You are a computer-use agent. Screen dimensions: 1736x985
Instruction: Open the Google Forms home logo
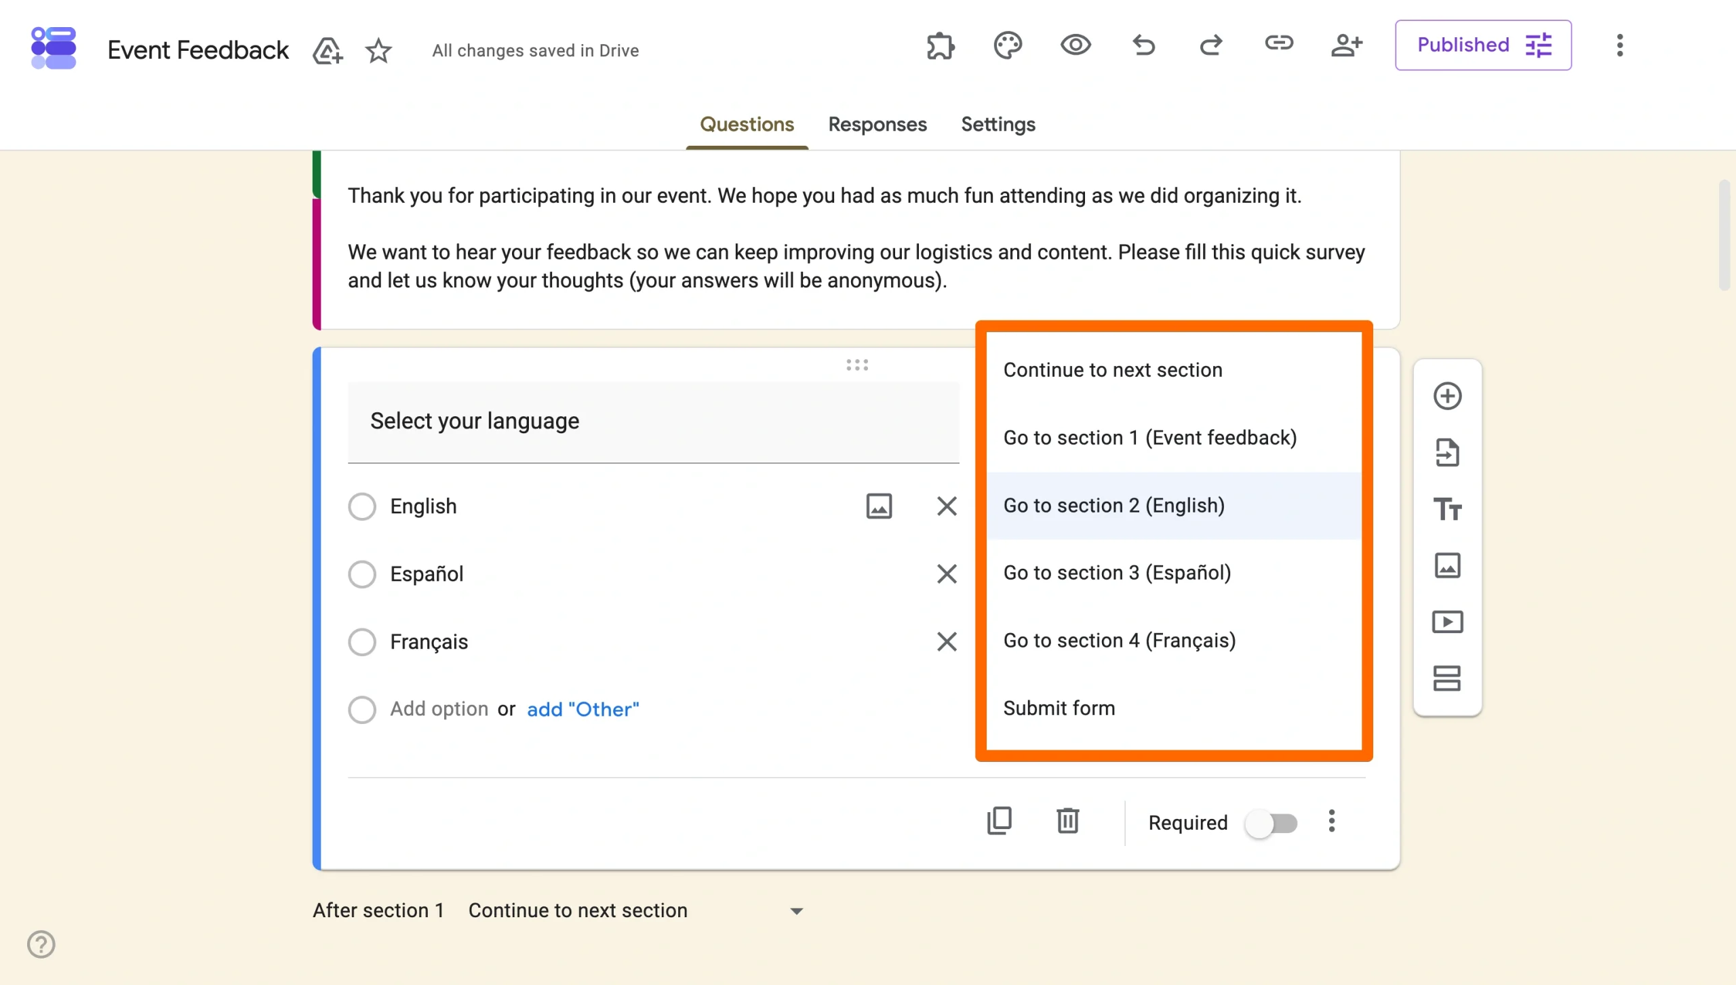tap(54, 48)
